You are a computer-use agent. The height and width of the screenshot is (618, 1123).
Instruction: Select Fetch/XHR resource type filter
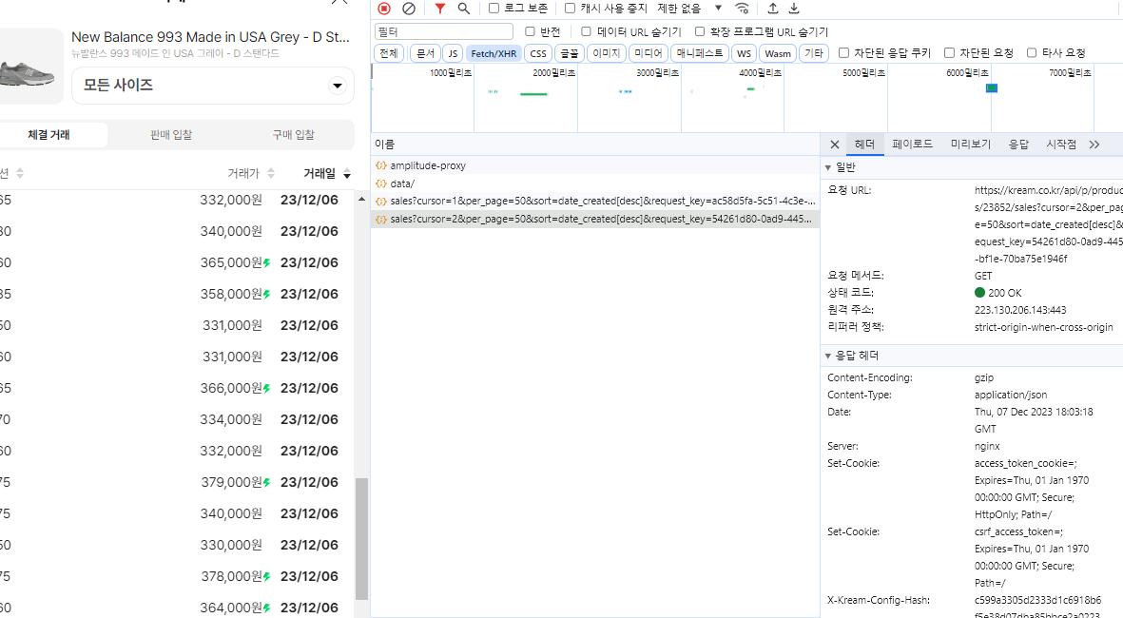click(494, 53)
